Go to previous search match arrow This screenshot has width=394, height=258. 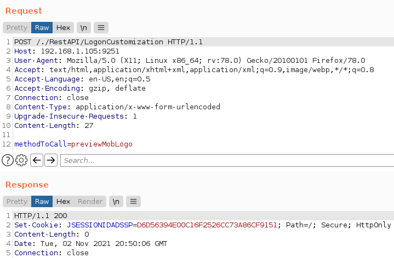pyautogui.click(x=37, y=160)
